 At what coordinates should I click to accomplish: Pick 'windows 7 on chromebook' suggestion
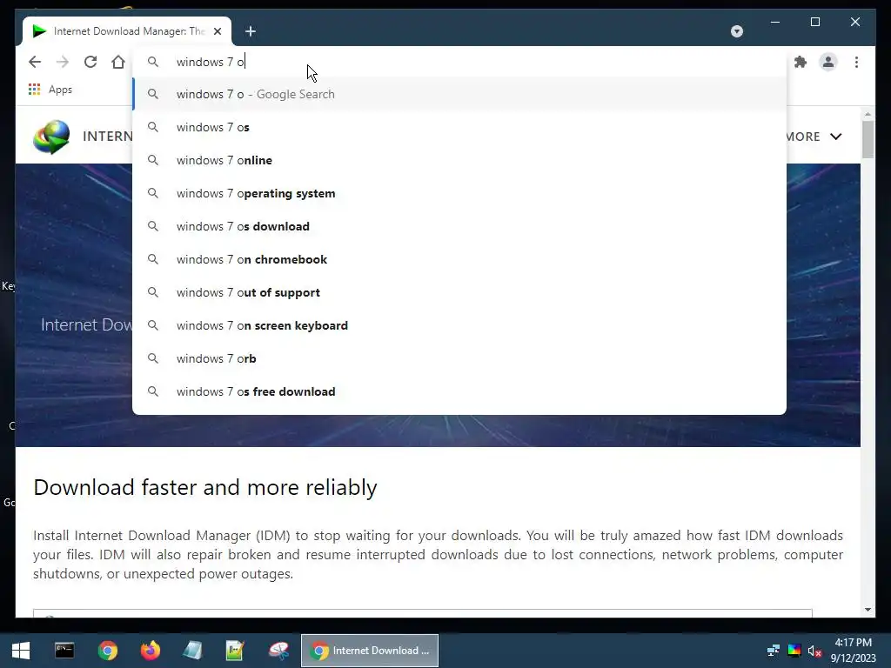point(459,259)
